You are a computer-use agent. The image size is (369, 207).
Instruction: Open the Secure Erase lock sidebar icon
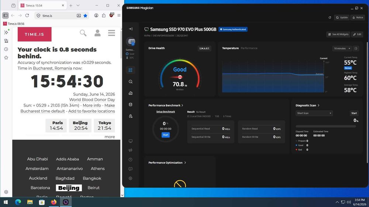tap(131, 116)
